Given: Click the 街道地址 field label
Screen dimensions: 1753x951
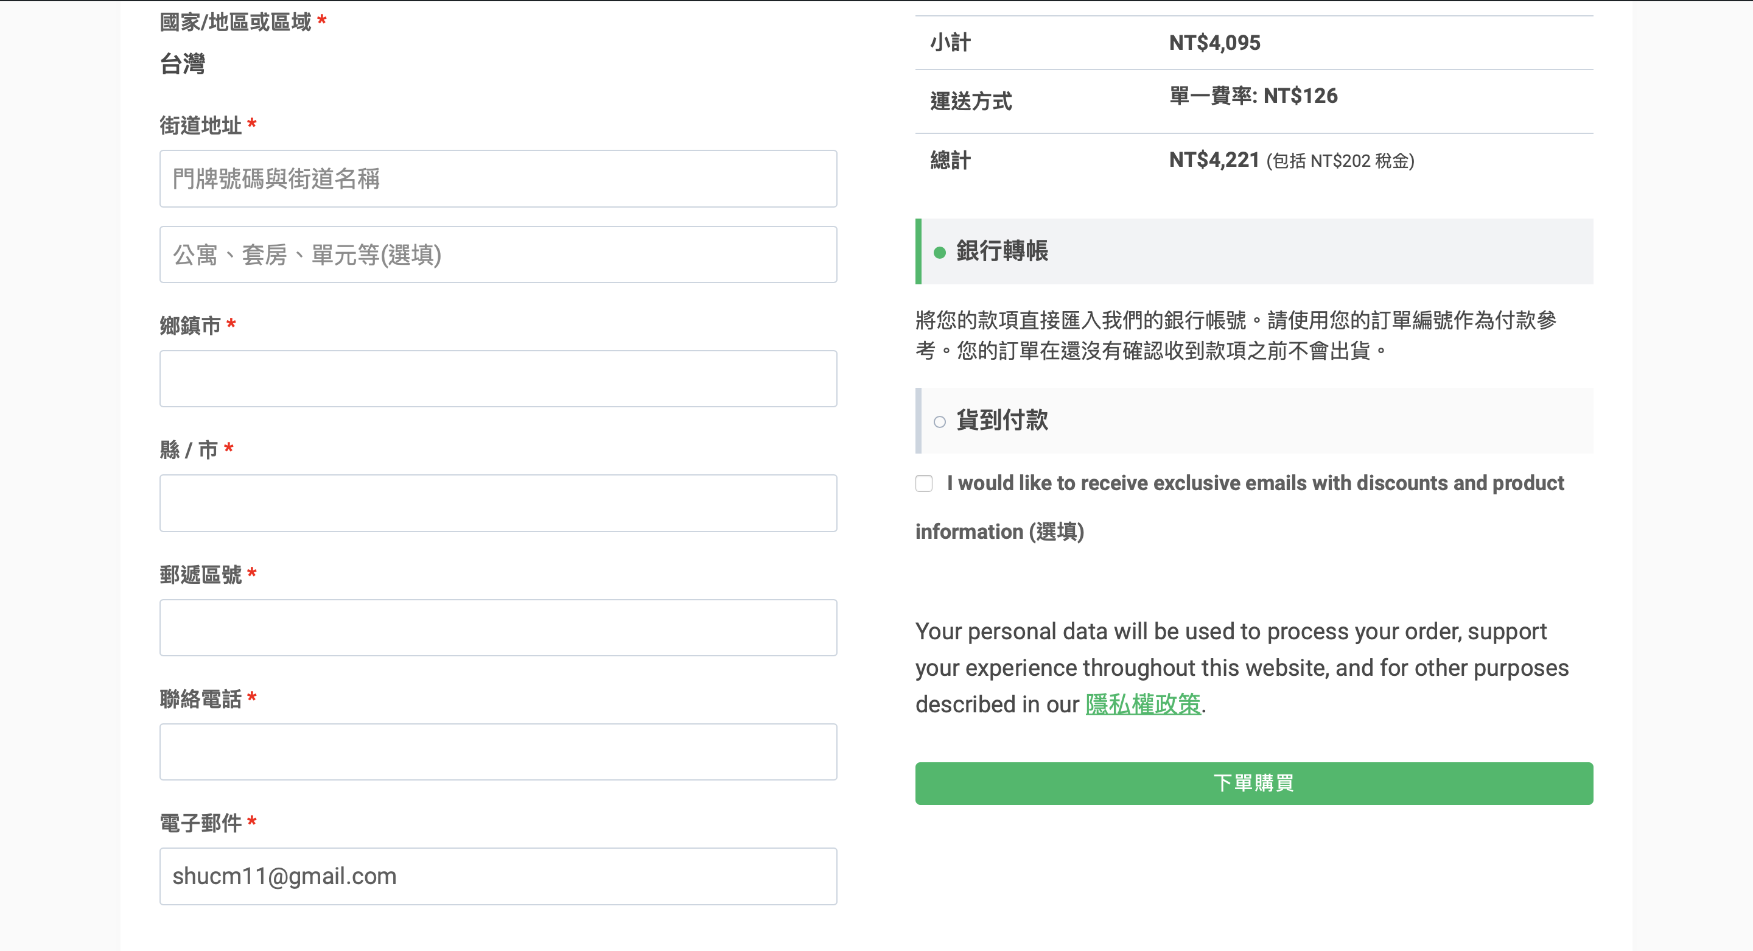Looking at the screenshot, I should tap(201, 125).
